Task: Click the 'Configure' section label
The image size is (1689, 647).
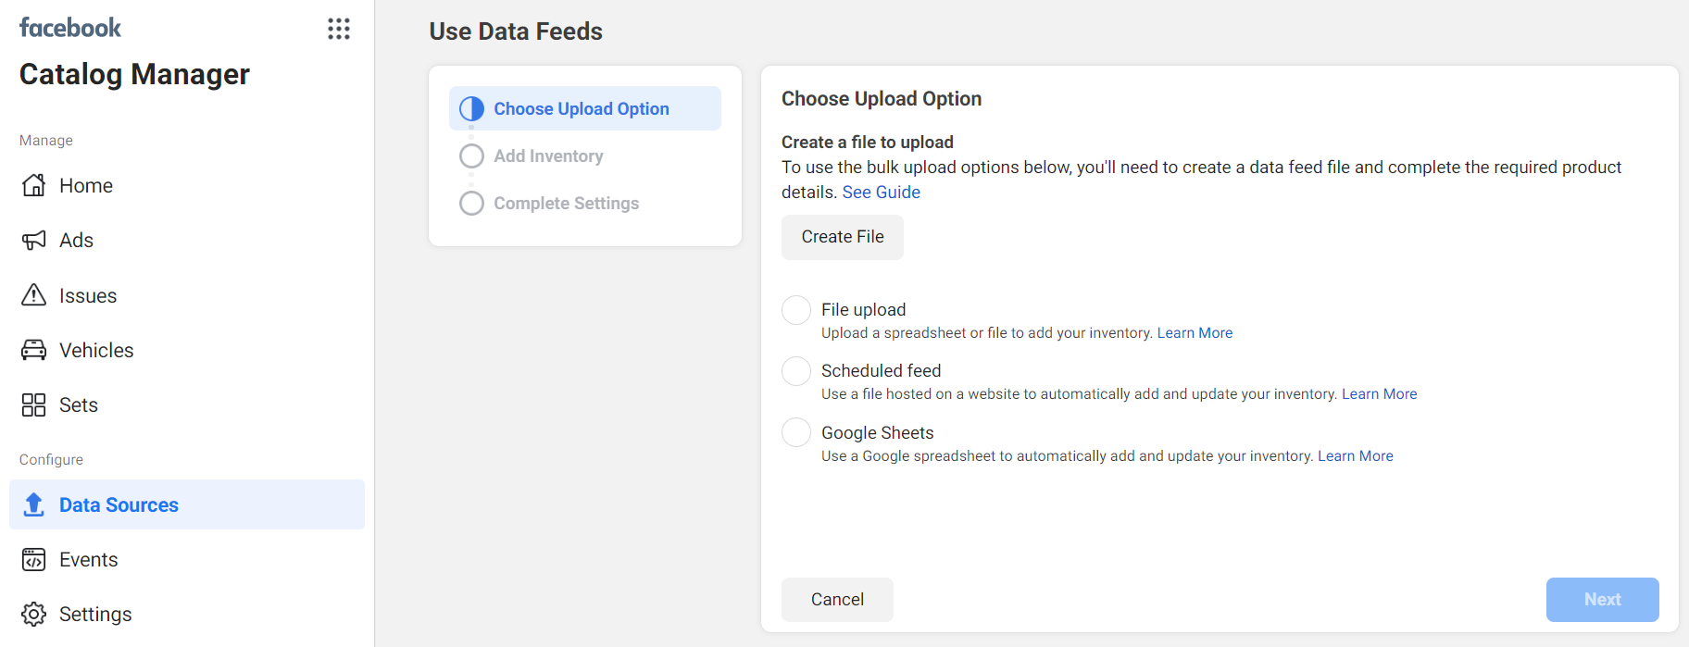Action: click(x=51, y=460)
